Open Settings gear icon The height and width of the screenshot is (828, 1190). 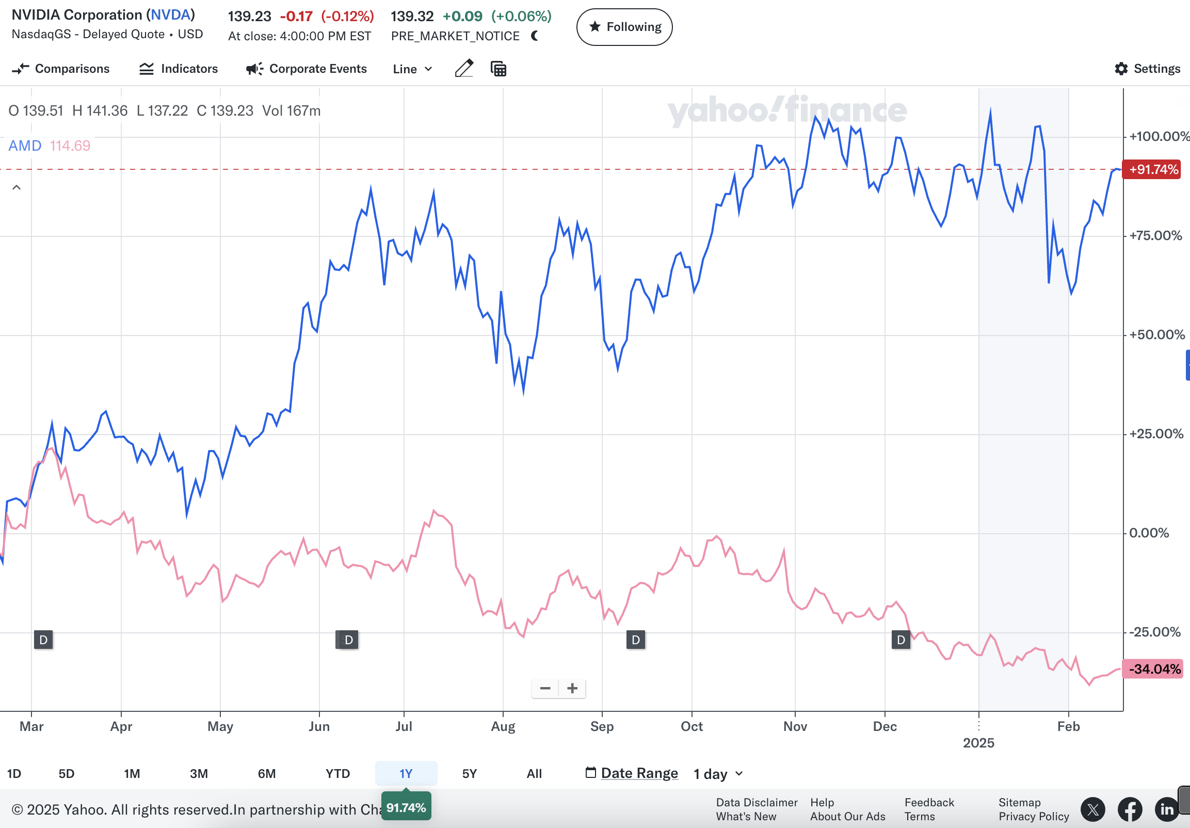pyautogui.click(x=1121, y=69)
